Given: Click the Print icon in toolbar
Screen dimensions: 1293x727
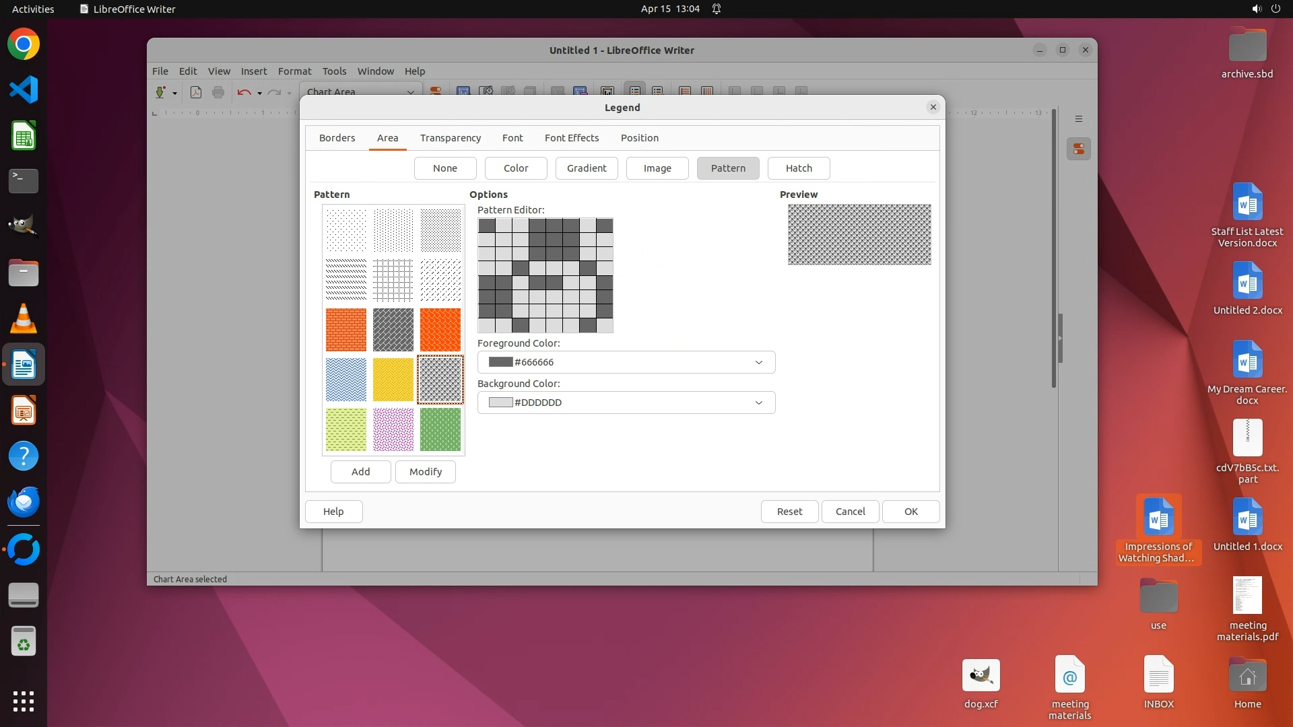Looking at the screenshot, I should 218,92.
